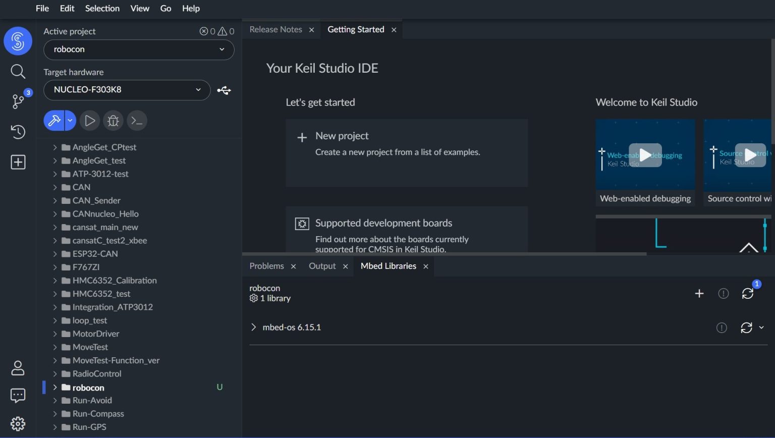The height and width of the screenshot is (438, 775).
Task: Add a library using the plus icon
Action: point(699,293)
